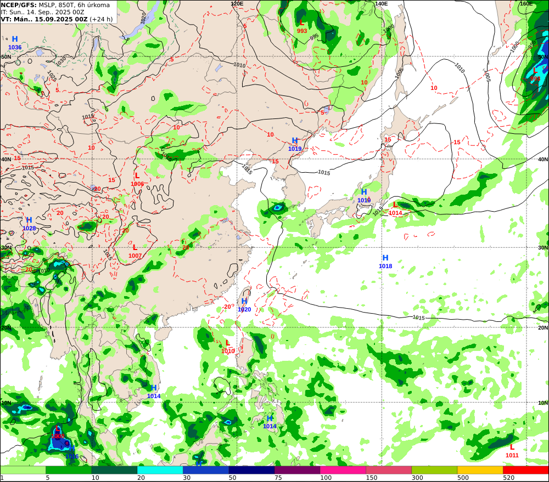Click the 160E longitude label
The width and height of the screenshot is (549, 482).
526,3
